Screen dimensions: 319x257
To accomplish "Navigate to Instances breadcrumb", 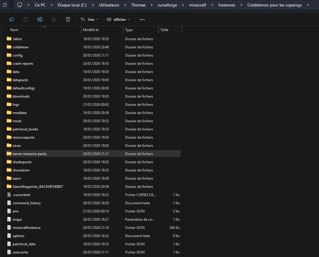I will click(227, 5).
